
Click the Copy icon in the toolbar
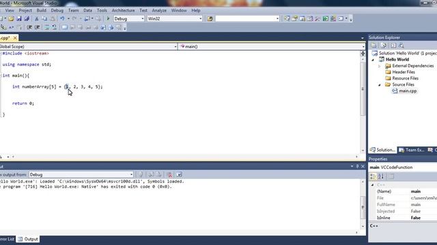pos(44,18)
